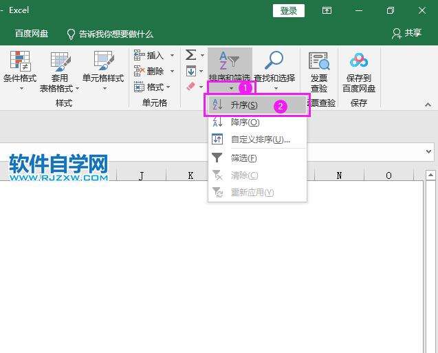Open the Clear eraser dropdown arrow
The height and width of the screenshot is (353, 438).
click(x=201, y=87)
